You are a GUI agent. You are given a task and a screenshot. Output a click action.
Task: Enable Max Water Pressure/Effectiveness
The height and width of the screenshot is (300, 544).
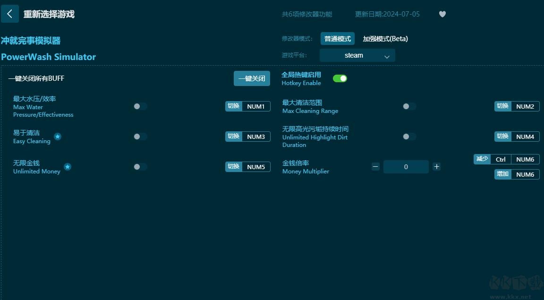pyautogui.click(x=140, y=106)
